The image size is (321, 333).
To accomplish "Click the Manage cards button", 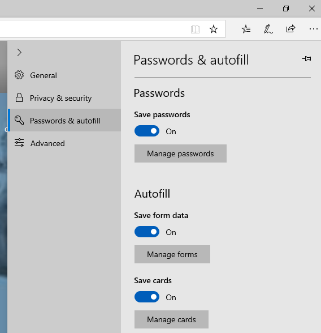I will [x=171, y=319].
